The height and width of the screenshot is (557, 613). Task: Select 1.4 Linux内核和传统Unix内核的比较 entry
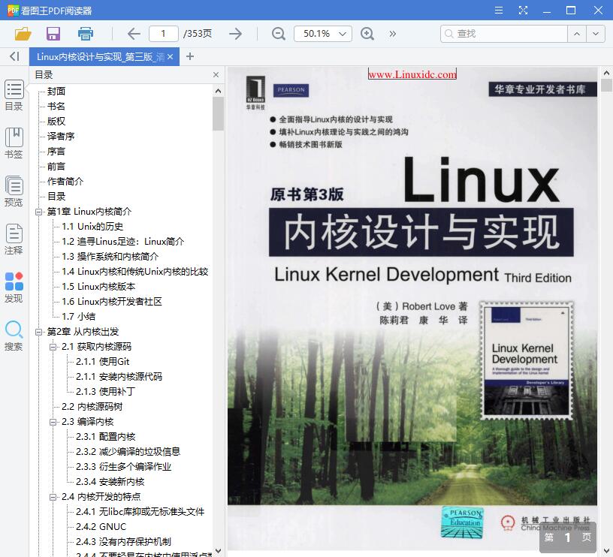[x=135, y=272]
